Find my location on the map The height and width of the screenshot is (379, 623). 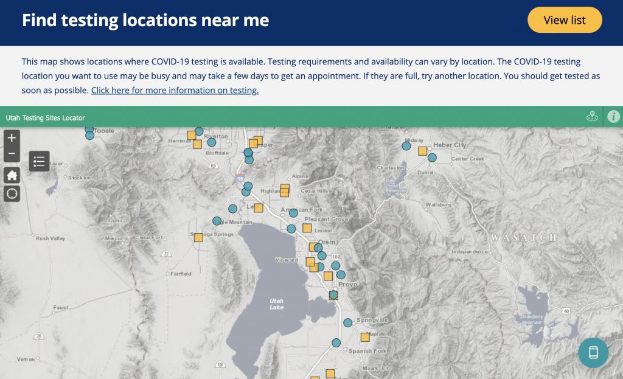pos(12,194)
